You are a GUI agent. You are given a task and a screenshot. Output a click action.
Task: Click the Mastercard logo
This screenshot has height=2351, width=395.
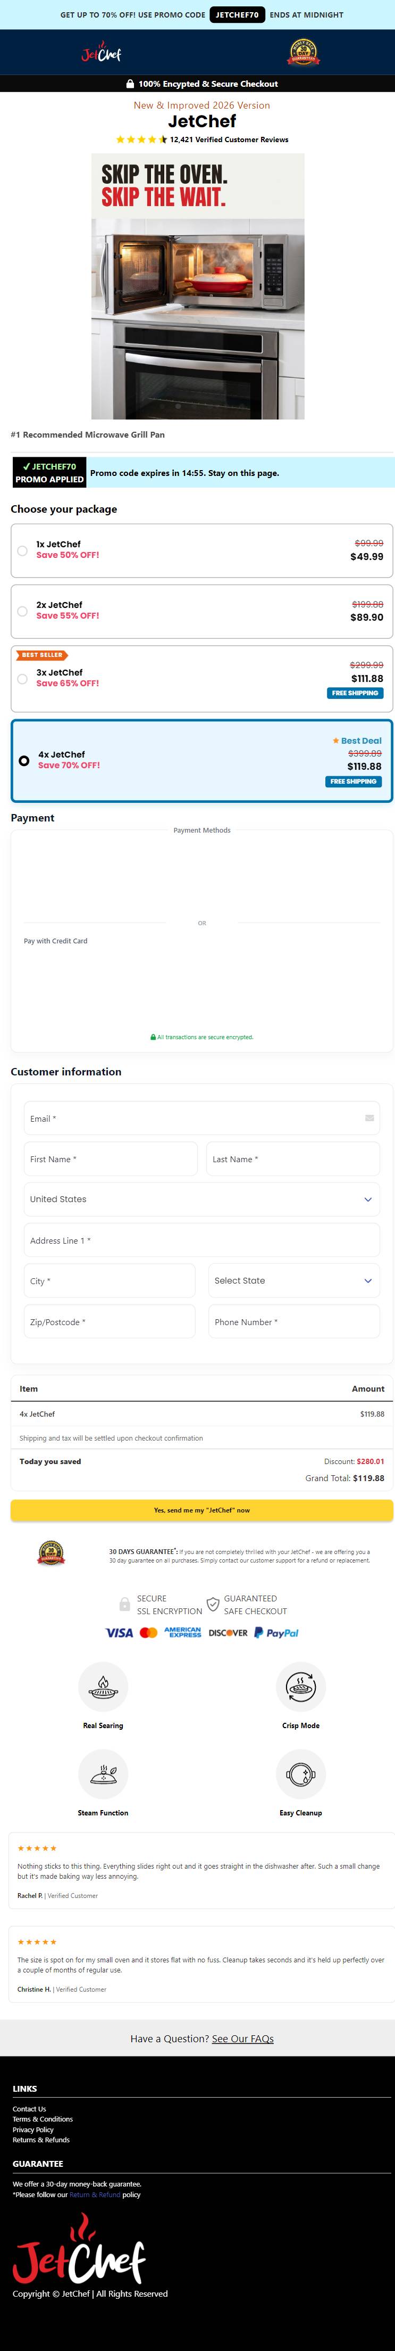148,1633
